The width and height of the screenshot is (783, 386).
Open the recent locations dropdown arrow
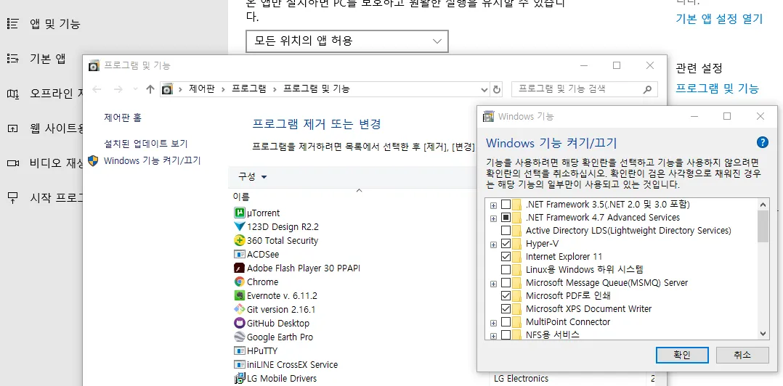[x=135, y=89]
